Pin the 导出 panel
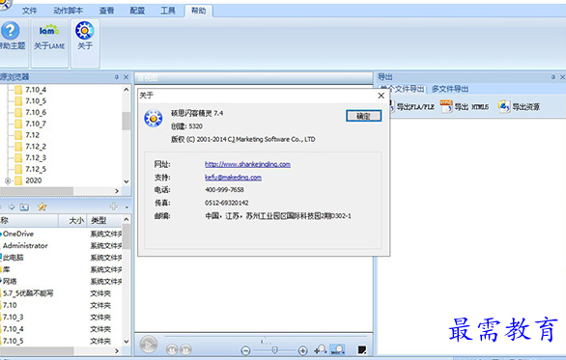The width and height of the screenshot is (566, 360). pyautogui.click(x=553, y=77)
